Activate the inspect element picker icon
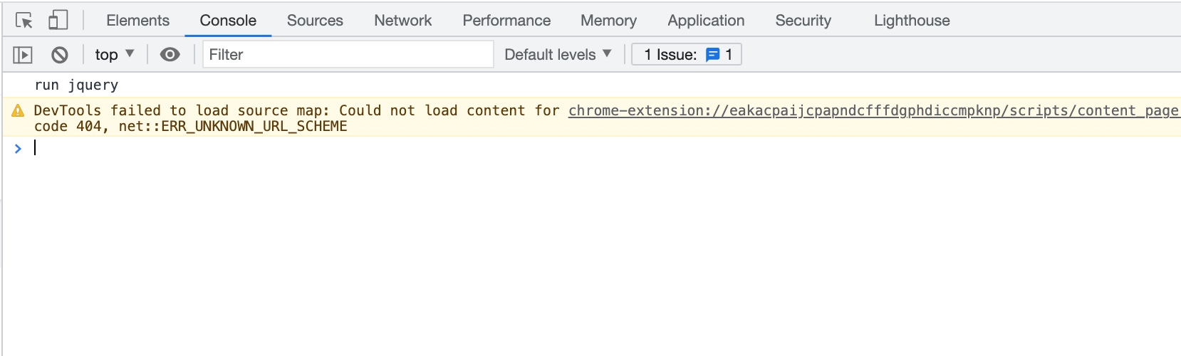 (x=24, y=21)
